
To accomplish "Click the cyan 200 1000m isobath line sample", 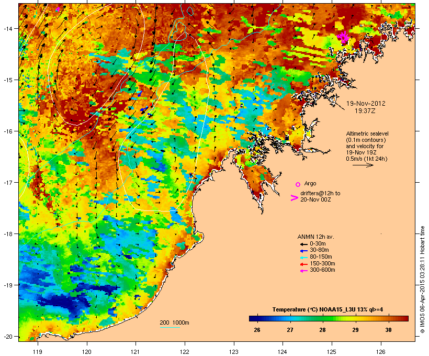I will [170, 327].
